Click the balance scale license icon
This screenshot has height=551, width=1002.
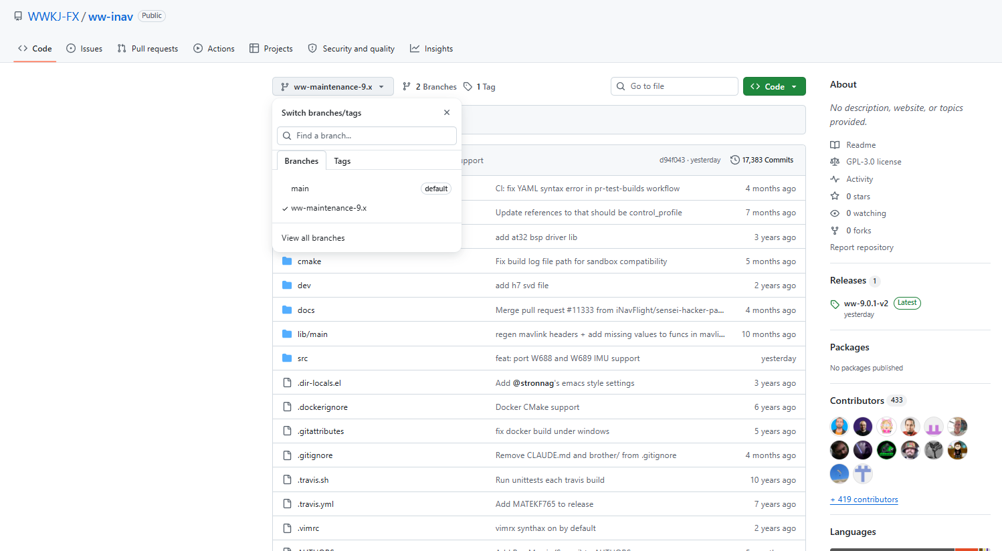coord(835,162)
